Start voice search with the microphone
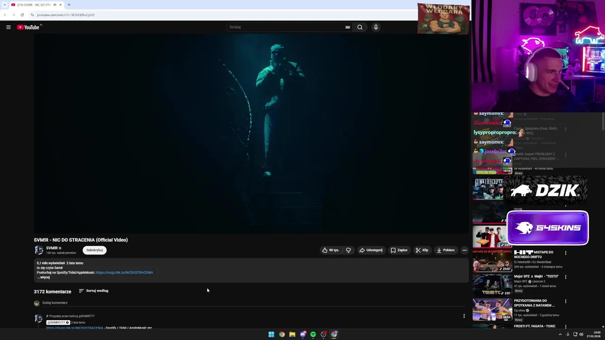This screenshot has height=340, width=605. pyautogui.click(x=376, y=27)
